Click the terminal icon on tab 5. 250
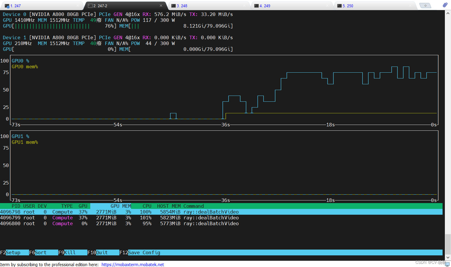The image size is (451, 267). pos(339,6)
